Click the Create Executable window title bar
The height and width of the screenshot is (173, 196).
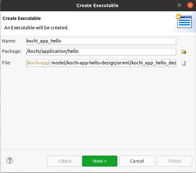(97, 5)
